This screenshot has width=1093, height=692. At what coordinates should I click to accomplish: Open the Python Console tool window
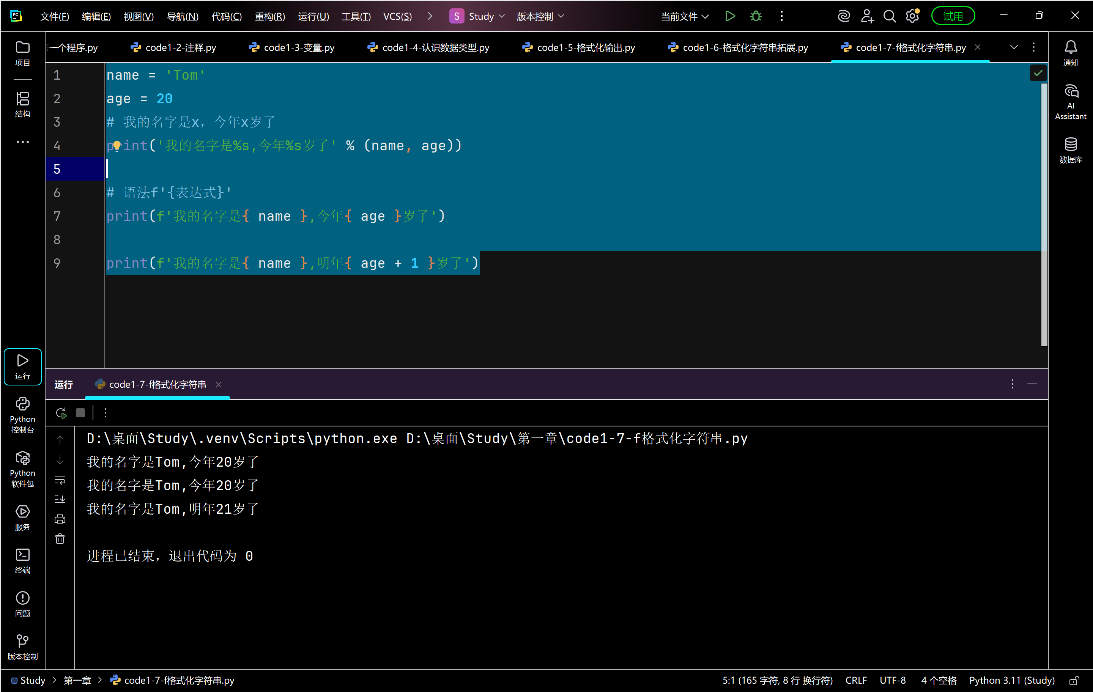click(22, 415)
